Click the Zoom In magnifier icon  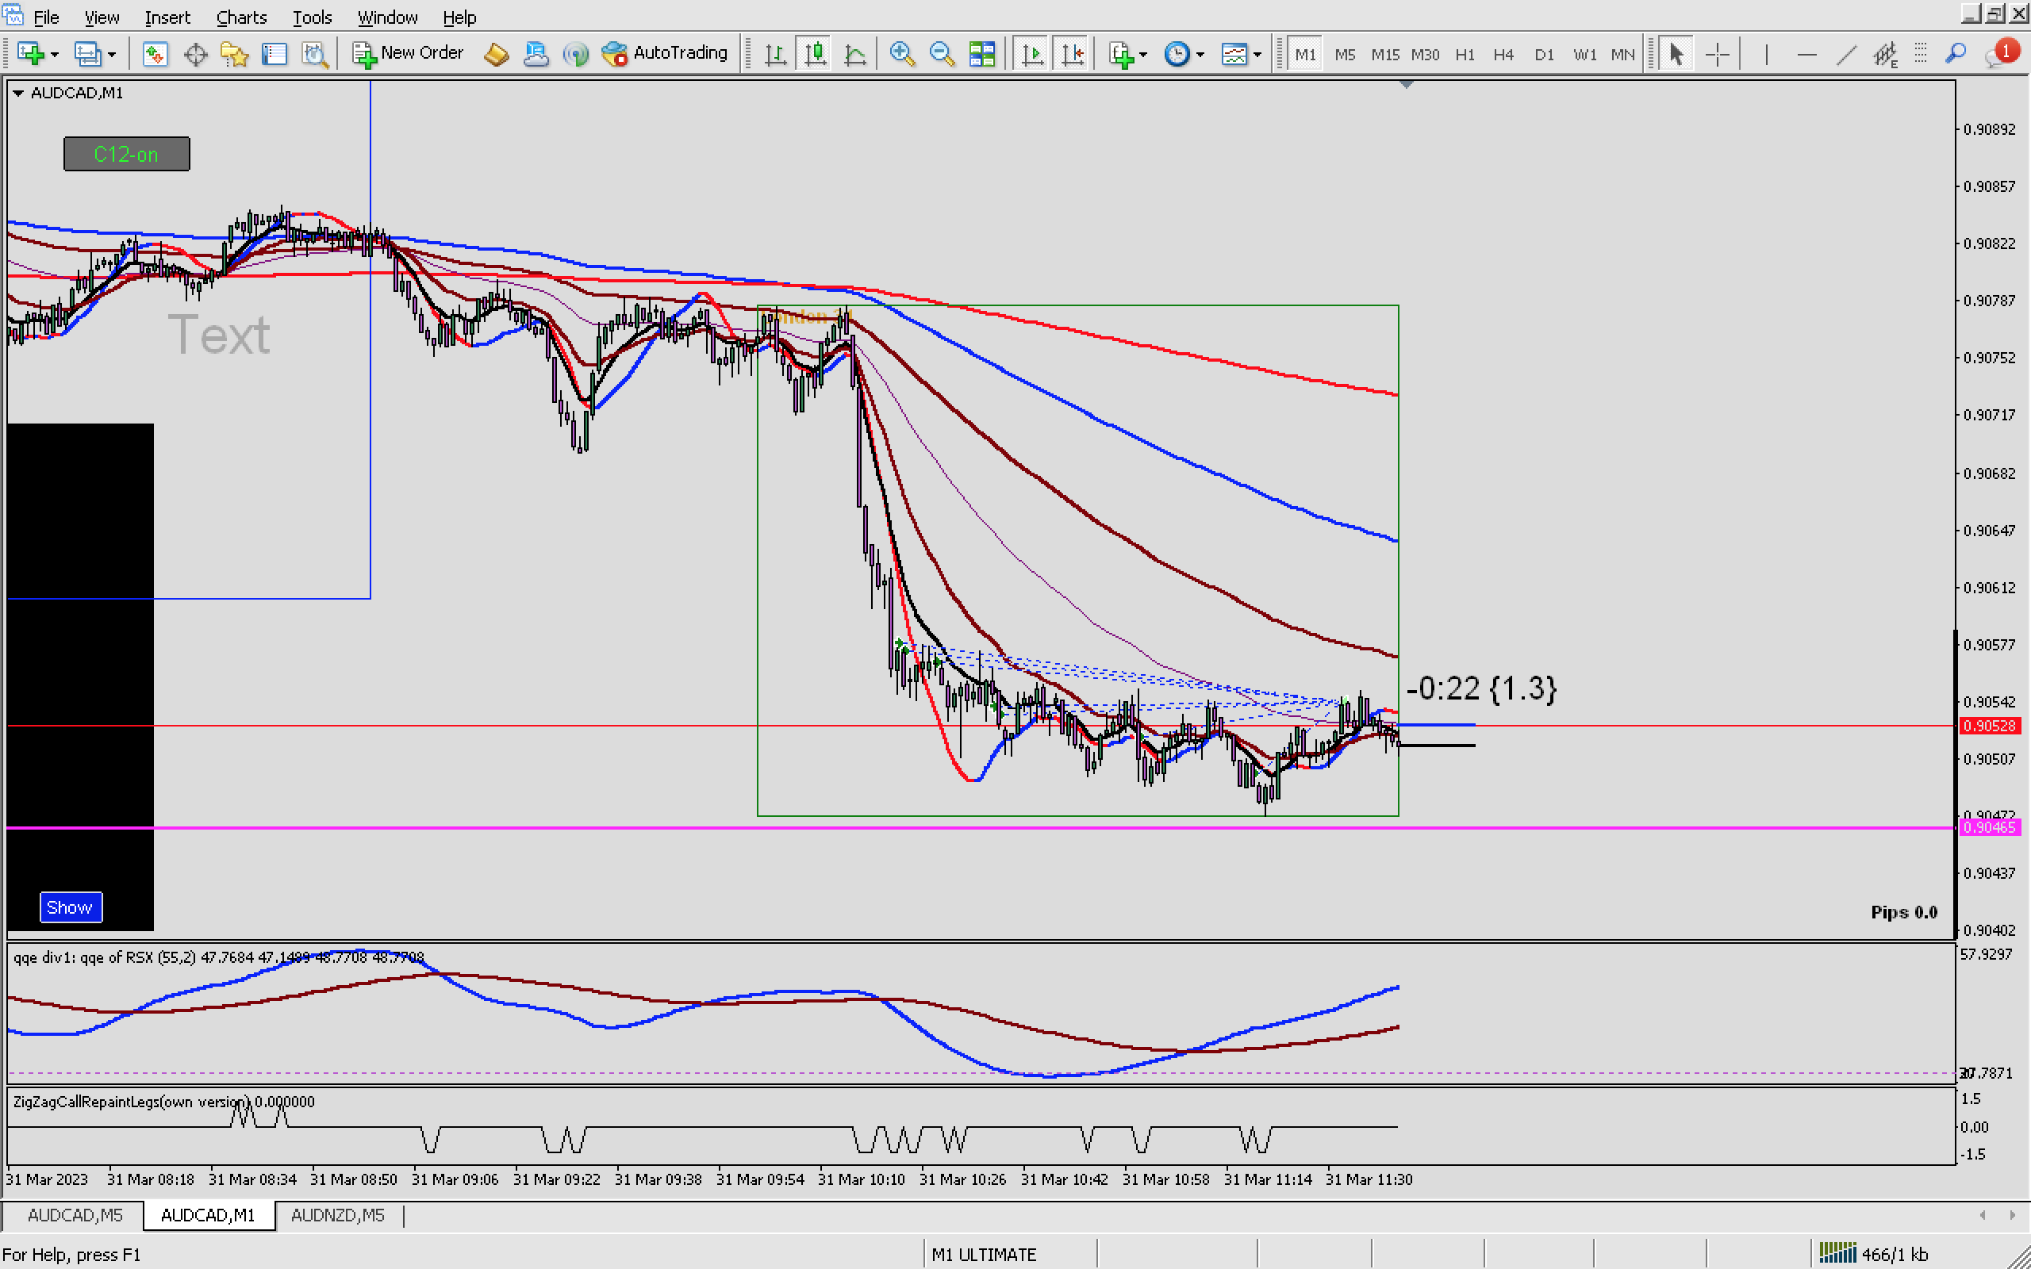tap(901, 55)
